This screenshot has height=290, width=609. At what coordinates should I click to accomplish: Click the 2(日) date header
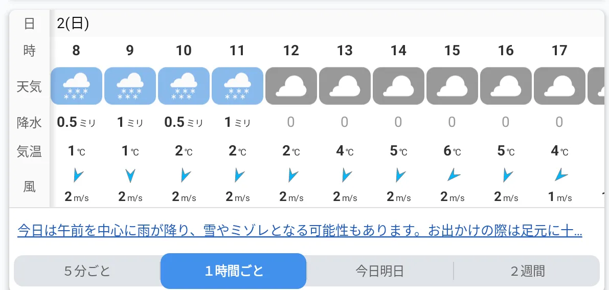73,24
